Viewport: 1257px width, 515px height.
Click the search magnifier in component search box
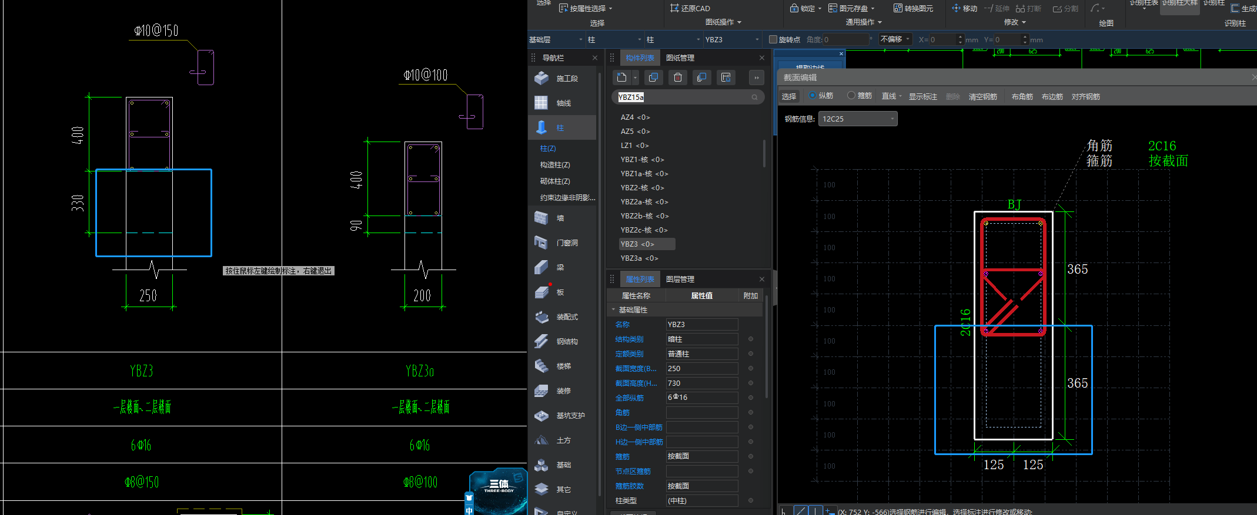[754, 97]
